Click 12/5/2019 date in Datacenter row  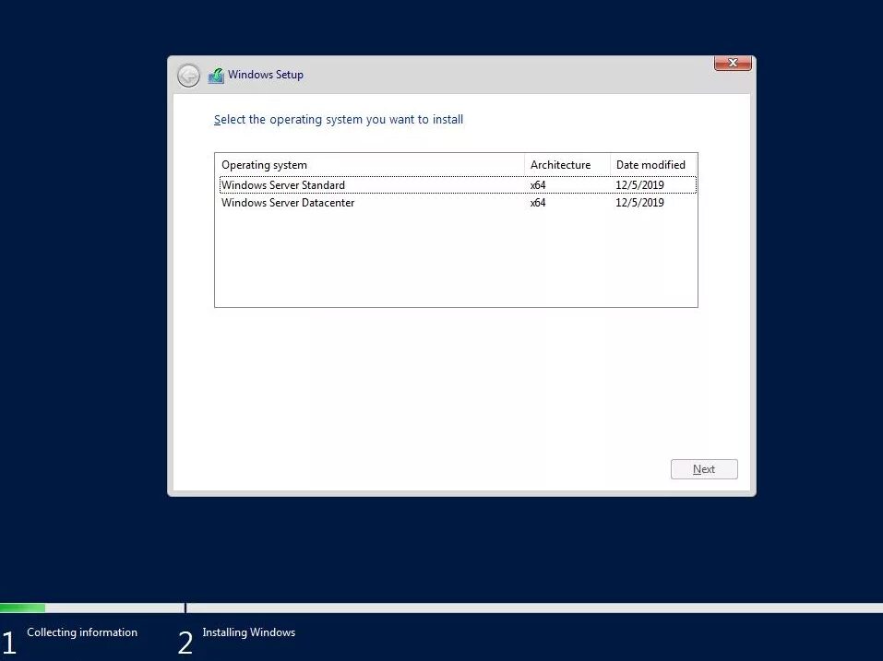pyautogui.click(x=639, y=203)
